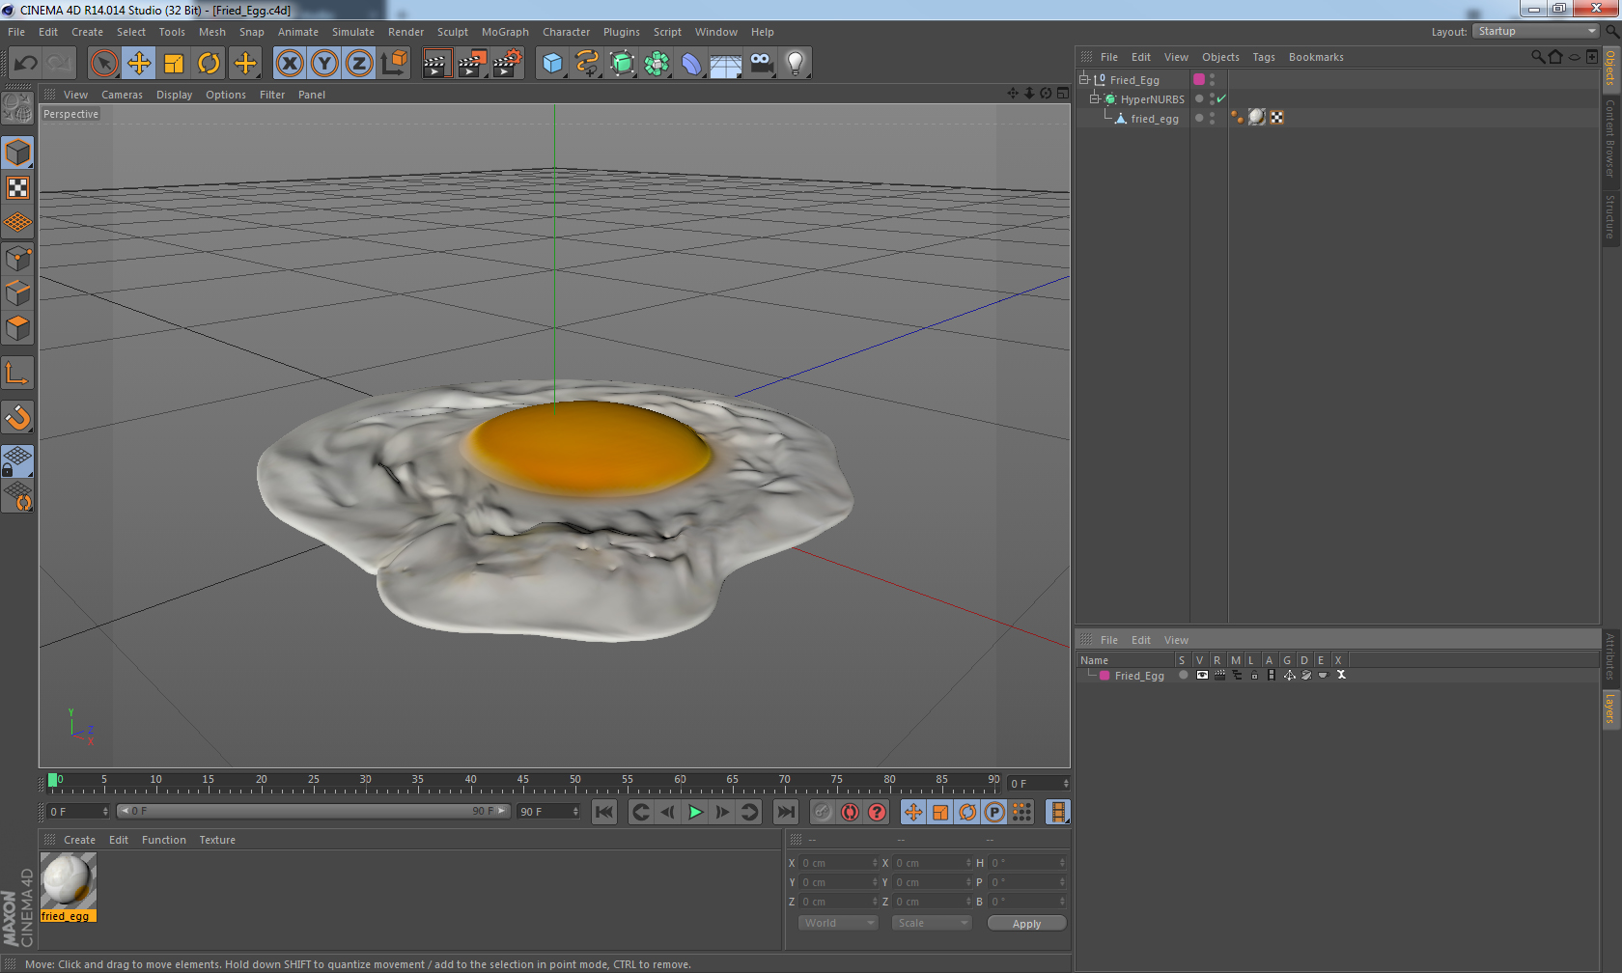Toggle Enable Snap magnet icon

[x=17, y=417]
